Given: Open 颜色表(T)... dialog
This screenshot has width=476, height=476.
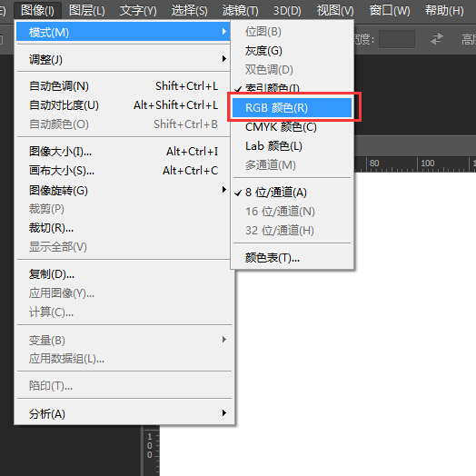Looking at the screenshot, I should (292, 258).
